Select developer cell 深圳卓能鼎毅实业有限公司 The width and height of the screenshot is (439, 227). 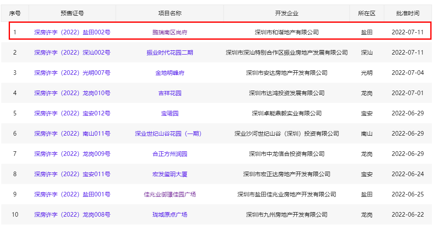pos(287,113)
